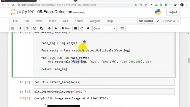Image resolution: width=190 pixels, height=107 pixels.
Task: Open the Help menu
Action: (110, 21)
